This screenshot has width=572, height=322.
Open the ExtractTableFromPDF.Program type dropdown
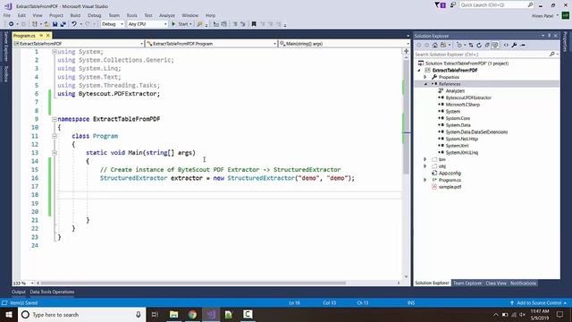click(212, 44)
